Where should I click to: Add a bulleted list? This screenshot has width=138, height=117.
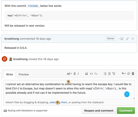click(x=105, y=74)
